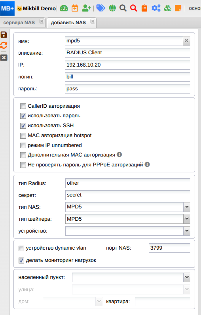Open the orange clipboard list icon

coord(144,8)
